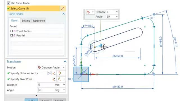Enable the Parallel checkbox

click(12, 36)
